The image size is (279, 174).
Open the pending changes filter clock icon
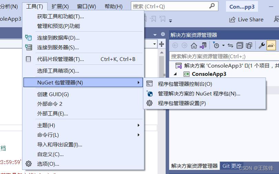216,45
